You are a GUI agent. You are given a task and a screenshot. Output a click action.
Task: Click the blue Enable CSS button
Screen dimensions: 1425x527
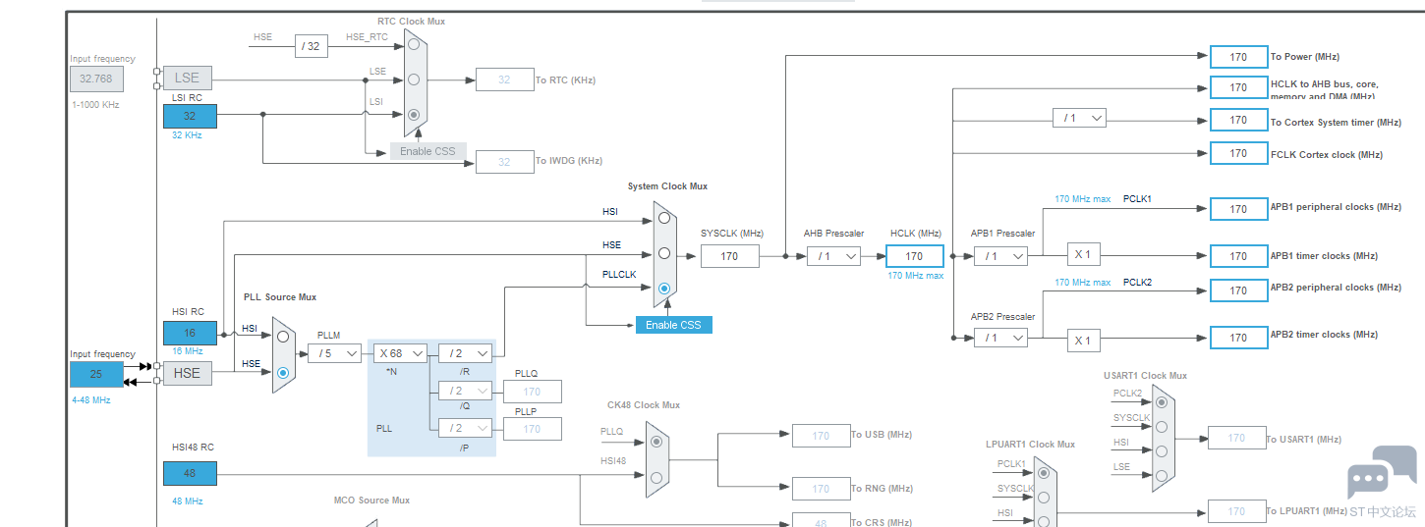pos(673,325)
